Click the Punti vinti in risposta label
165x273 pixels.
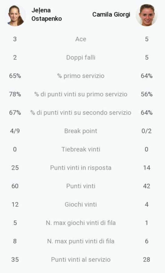81,168
